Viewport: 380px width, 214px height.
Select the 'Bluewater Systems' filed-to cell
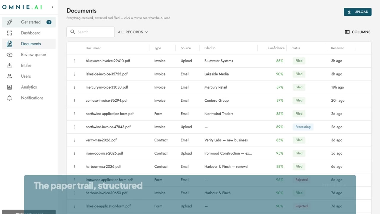pos(218,61)
